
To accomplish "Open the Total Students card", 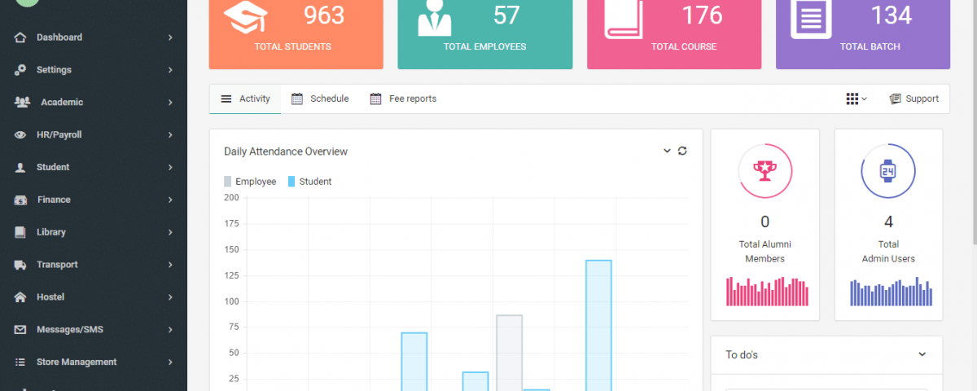I will pyautogui.click(x=296, y=34).
